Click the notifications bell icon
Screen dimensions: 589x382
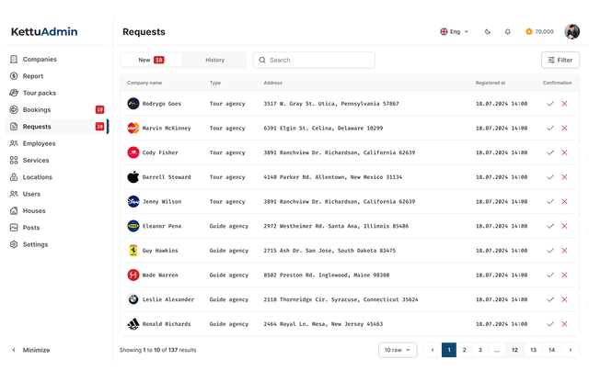(507, 31)
